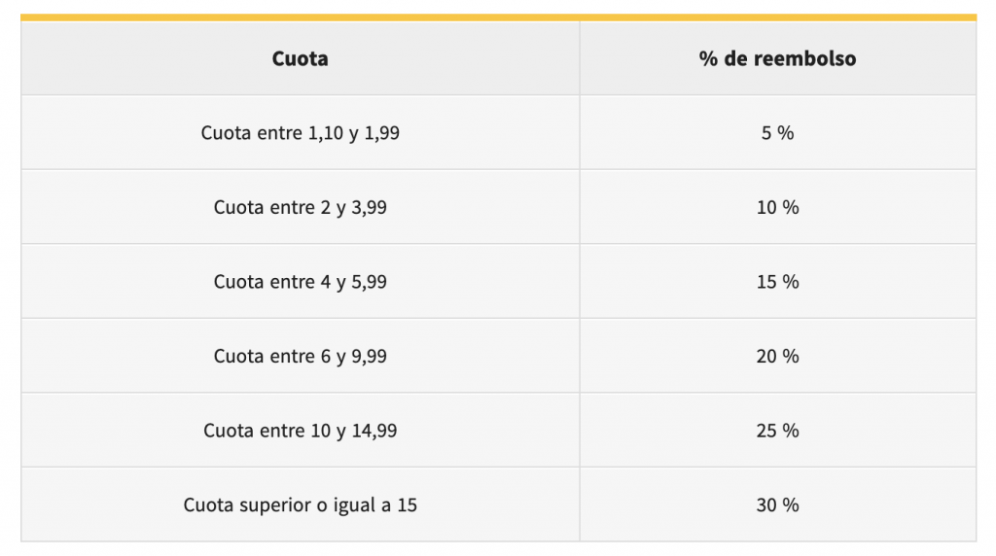Select the 10 % reembolso value
This screenshot has width=996, height=556.
(x=777, y=207)
